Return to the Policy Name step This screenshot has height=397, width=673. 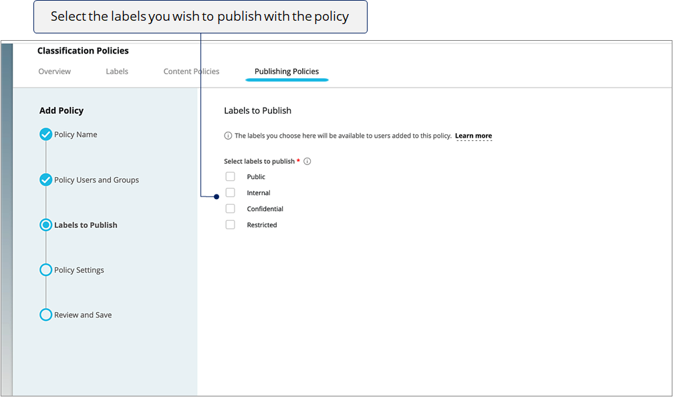click(x=76, y=134)
